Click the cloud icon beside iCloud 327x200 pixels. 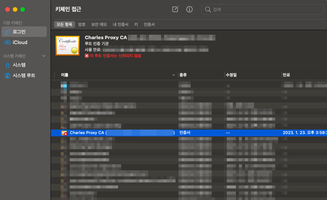click(8, 42)
